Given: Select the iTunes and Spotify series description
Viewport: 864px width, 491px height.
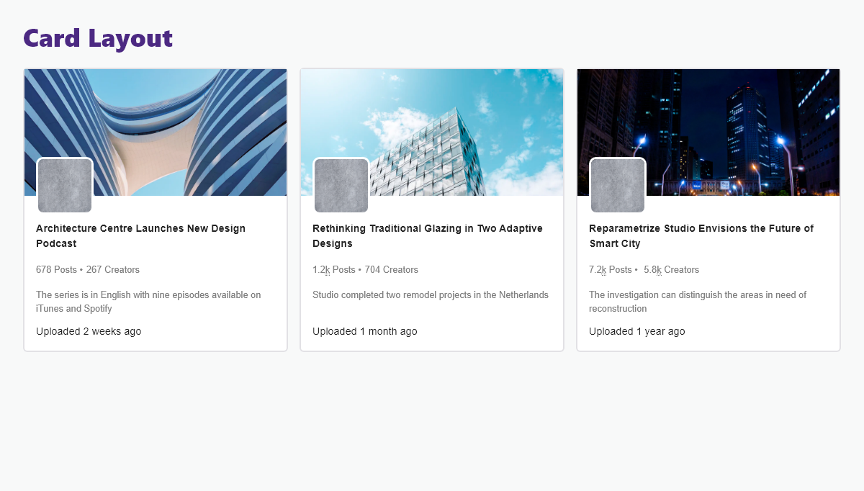Looking at the screenshot, I should (x=148, y=302).
